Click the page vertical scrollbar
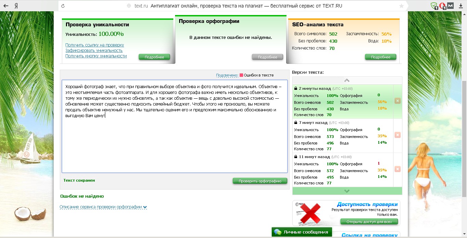This screenshot has height=238, width=467. pyautogui.click(x=464, y=138)
